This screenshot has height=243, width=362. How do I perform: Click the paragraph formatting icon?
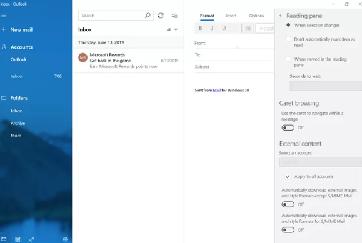coord(248,29)
